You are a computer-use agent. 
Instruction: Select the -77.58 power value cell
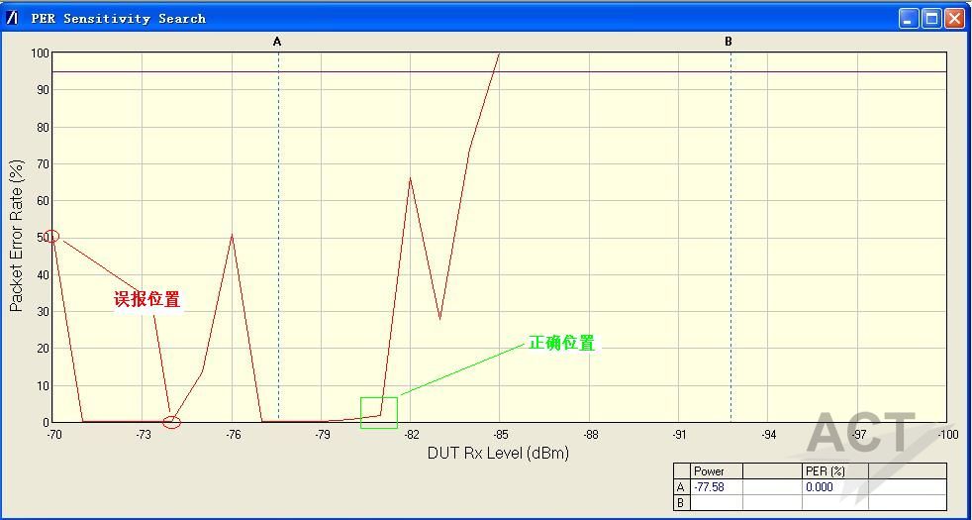716,487
